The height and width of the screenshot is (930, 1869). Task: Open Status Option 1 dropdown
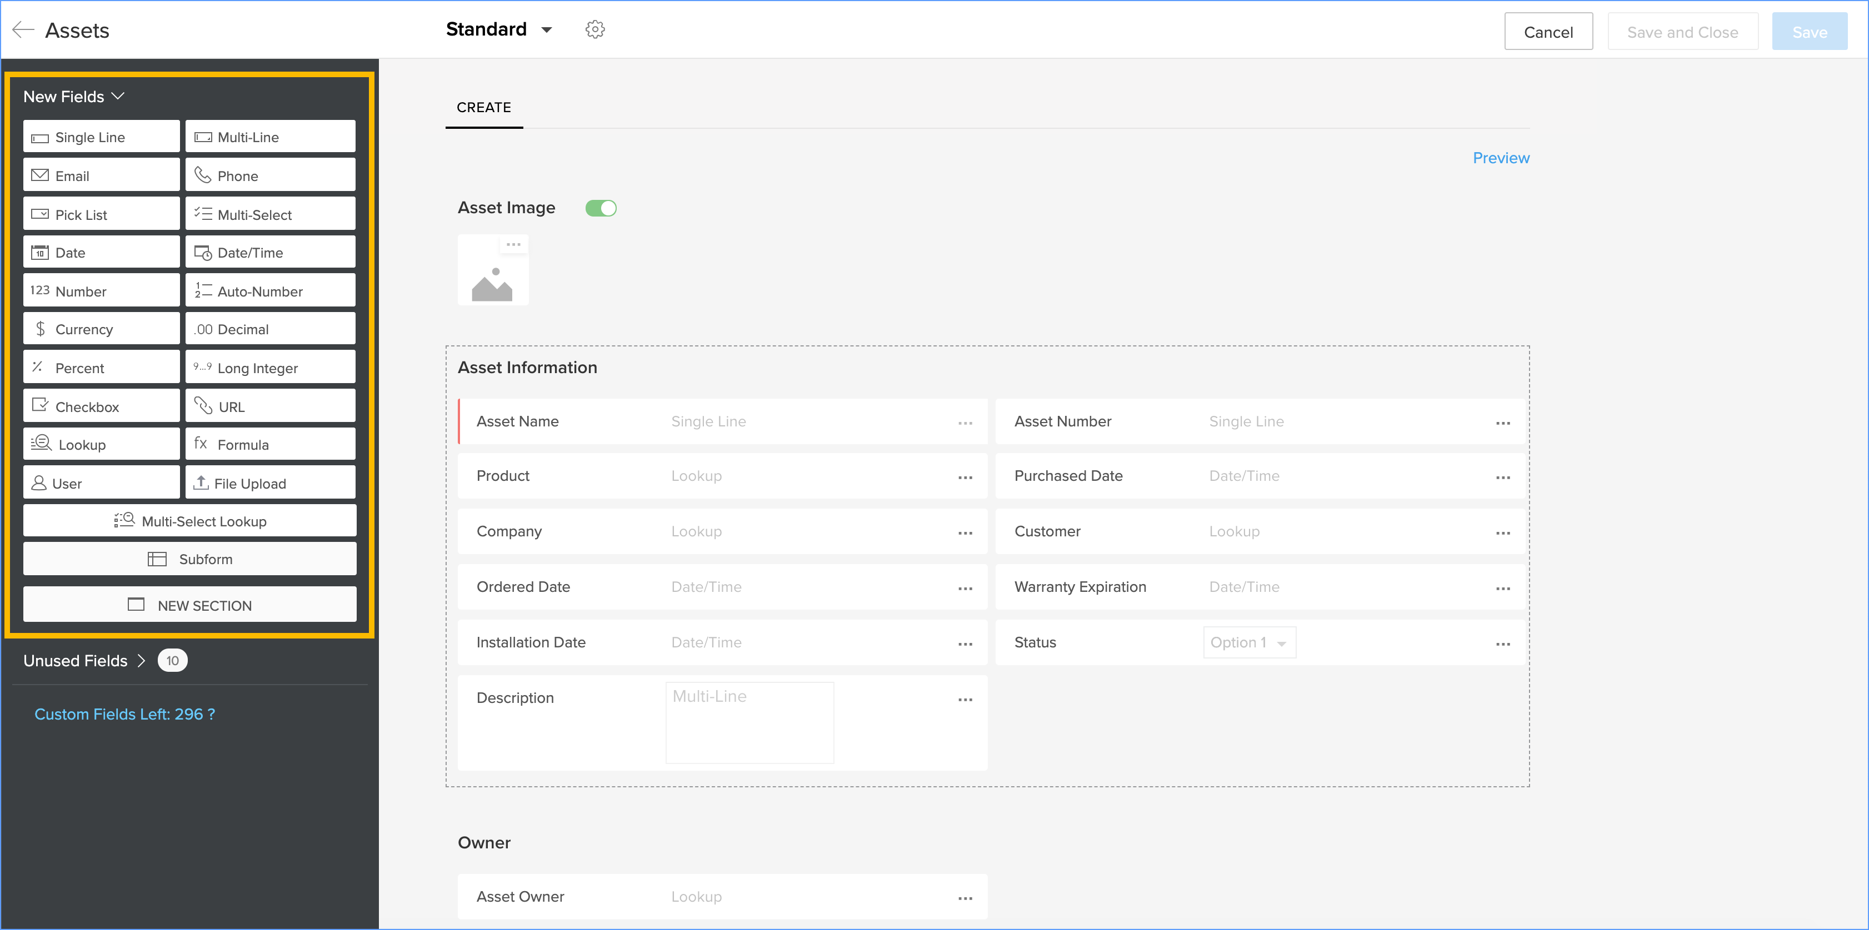tap(1248, 642)
